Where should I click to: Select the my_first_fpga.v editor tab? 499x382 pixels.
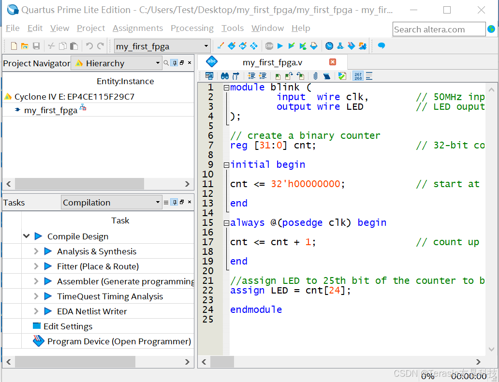click(272, 62)
